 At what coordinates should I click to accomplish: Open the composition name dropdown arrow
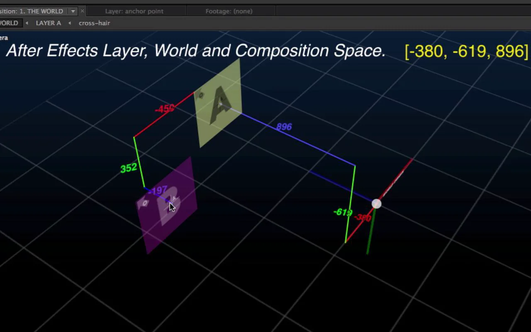click(73, 11)
